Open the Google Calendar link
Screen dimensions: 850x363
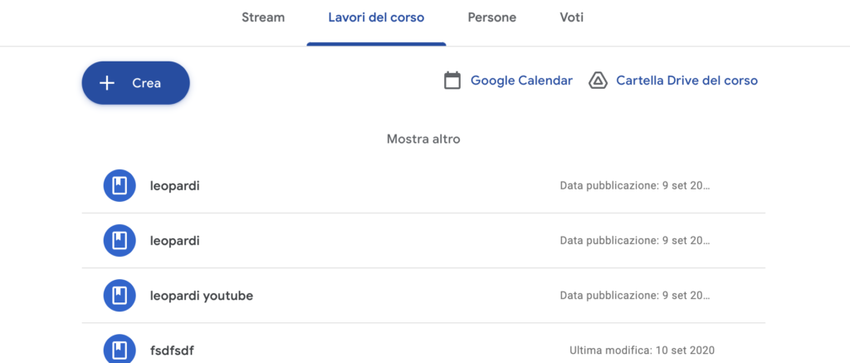pyautogui.click(x=521, y=81)
